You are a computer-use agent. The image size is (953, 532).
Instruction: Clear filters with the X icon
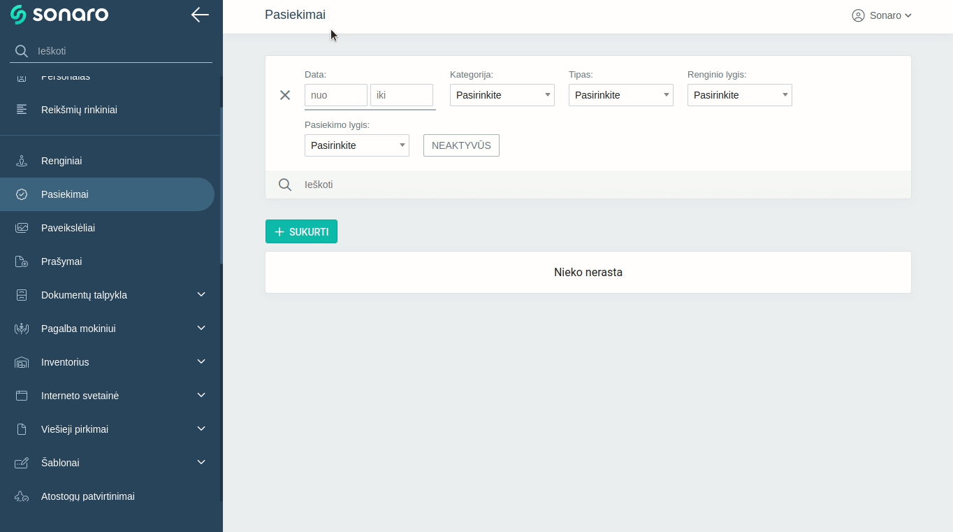pyautogui.click(x=285, y=95)
